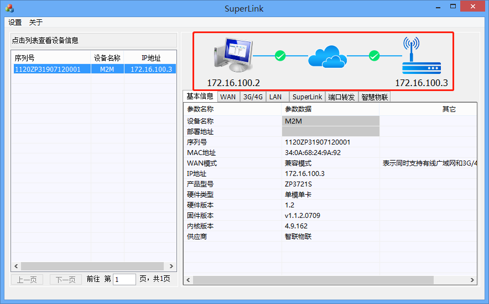Click the 172.16.100.3 label under router
This screenshot has height=304, width=489.
coord(422,83)
